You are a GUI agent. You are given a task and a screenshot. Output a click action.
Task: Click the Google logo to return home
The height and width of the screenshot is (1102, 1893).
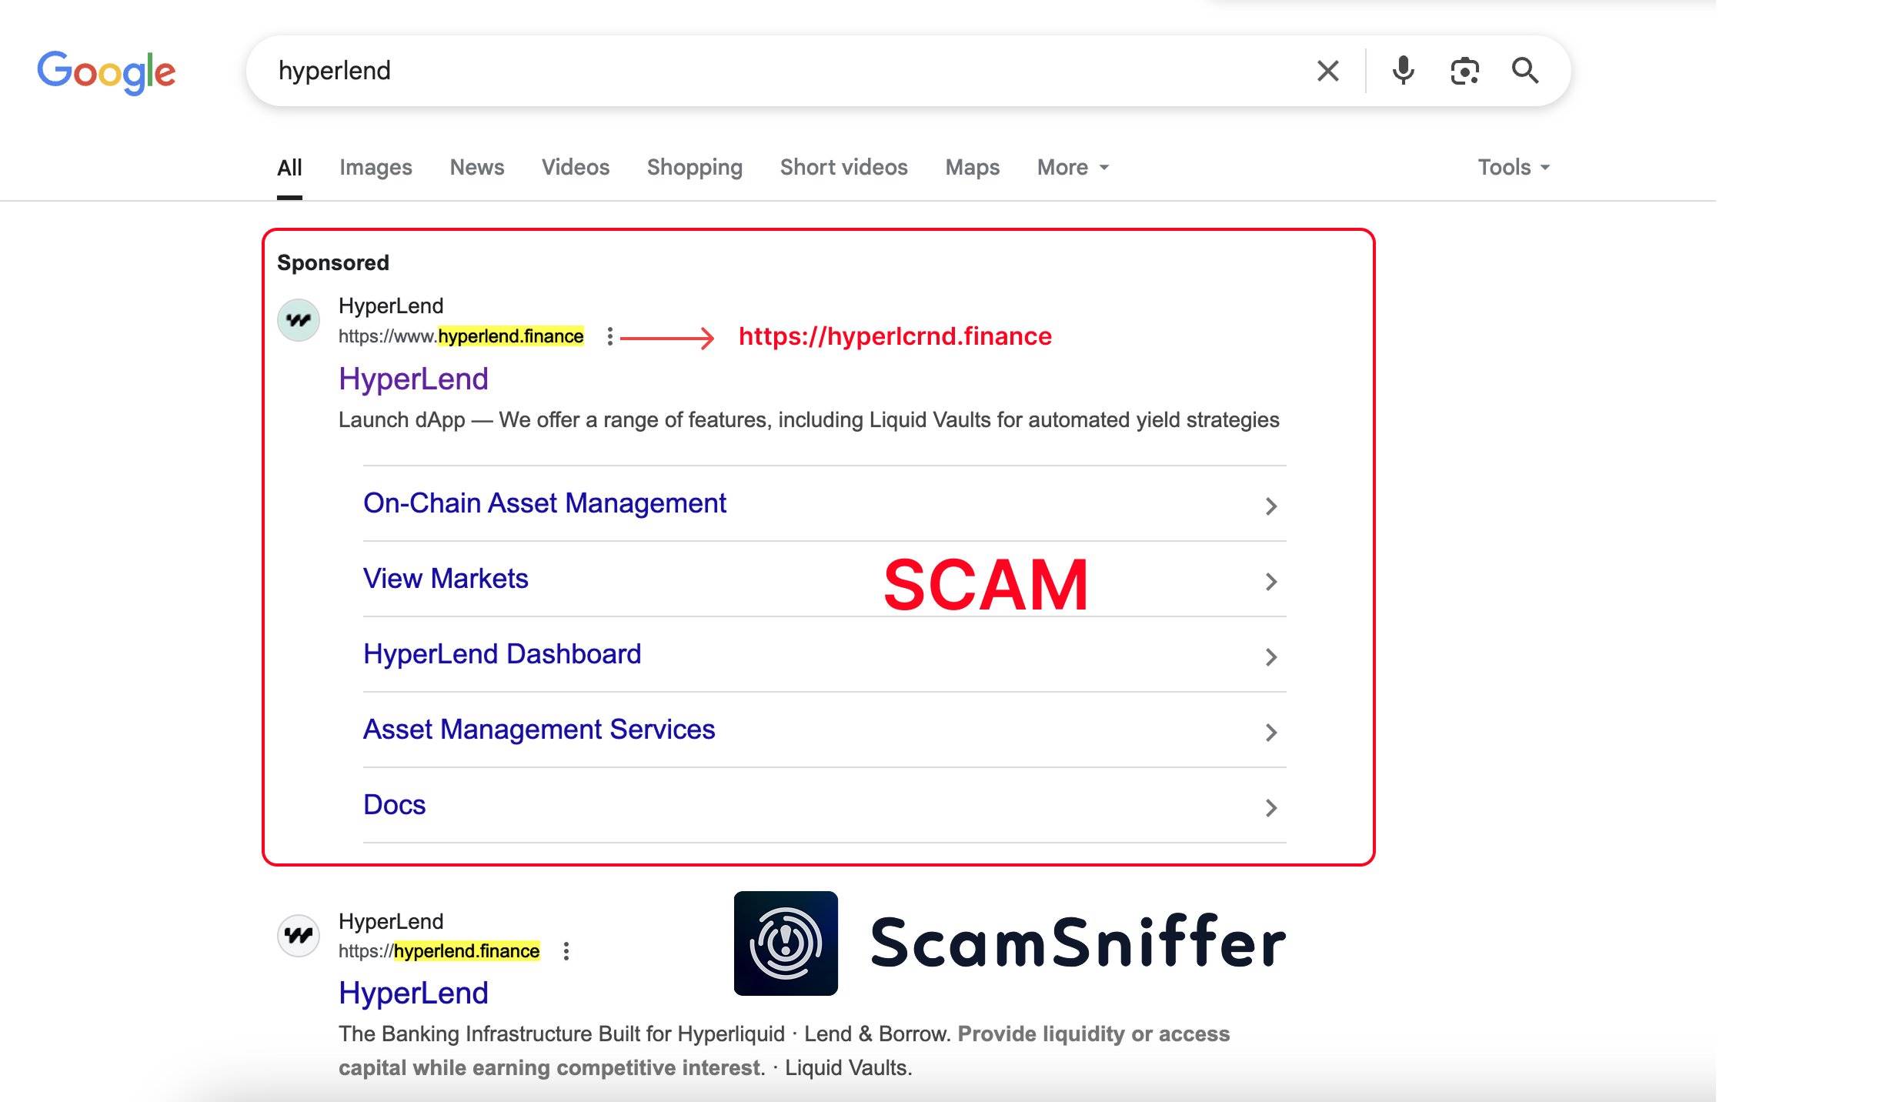(x=106, y=71)
